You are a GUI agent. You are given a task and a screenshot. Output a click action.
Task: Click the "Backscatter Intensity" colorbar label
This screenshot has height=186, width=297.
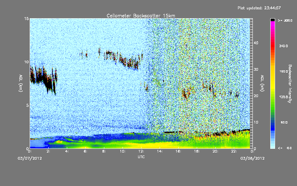290,84
